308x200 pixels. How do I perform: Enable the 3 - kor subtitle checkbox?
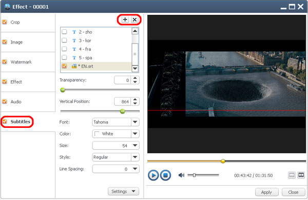(64, 40)
